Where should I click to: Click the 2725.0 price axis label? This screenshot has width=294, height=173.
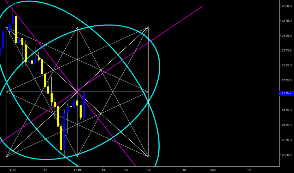pyautogui.click(x=287, y=36)
